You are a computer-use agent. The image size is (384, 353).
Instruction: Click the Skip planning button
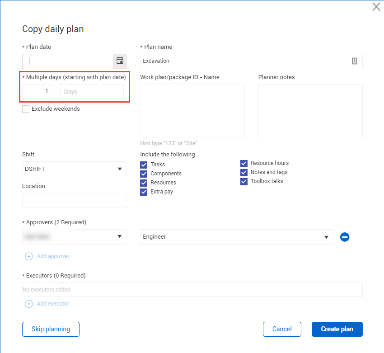[51, 329]
